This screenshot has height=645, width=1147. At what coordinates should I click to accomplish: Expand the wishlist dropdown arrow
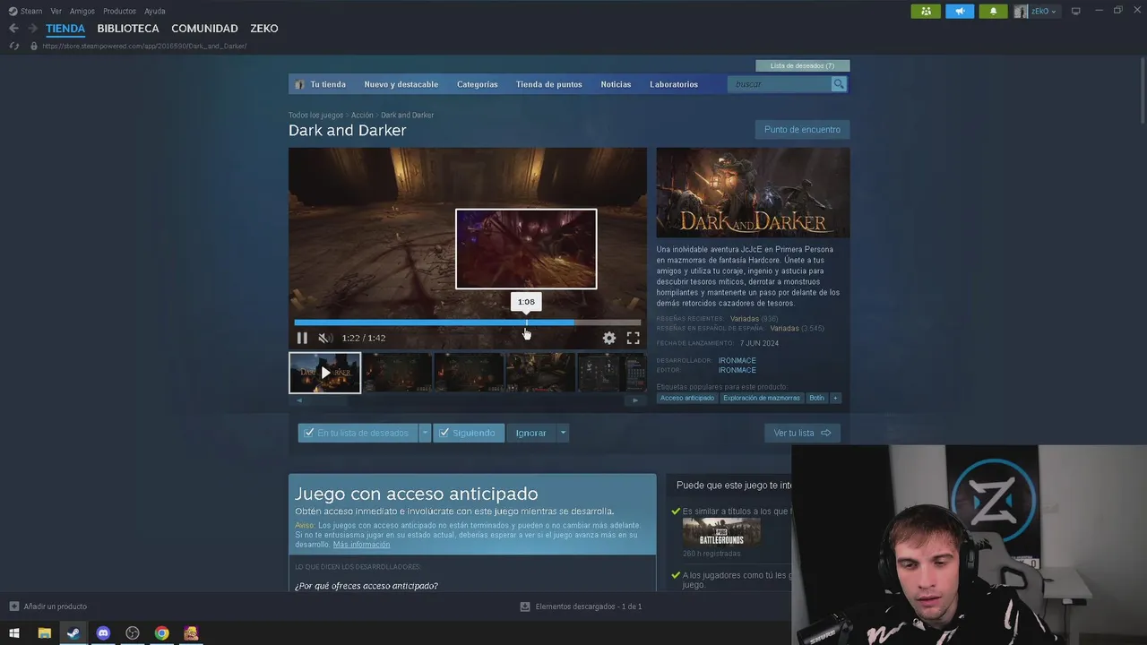pos(426,433)
